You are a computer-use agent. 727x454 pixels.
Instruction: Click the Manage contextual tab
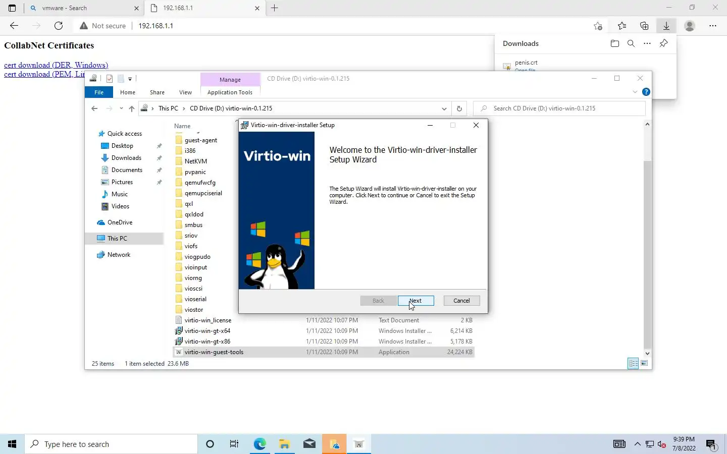pos(230,80)
